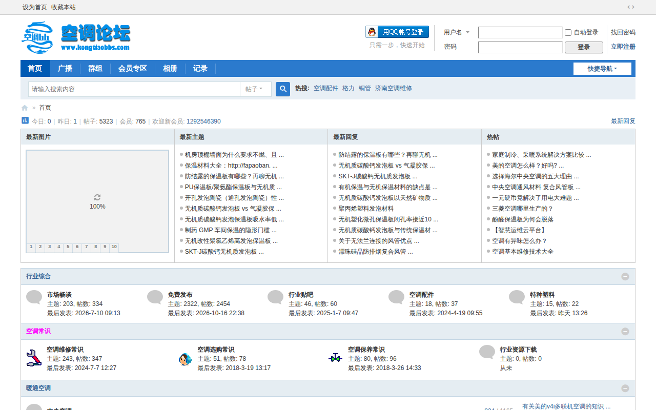This screenshot has height=410, width=656.
Task: Click the speech bubble icon for 行业资源下载
Action: point(487,352)
